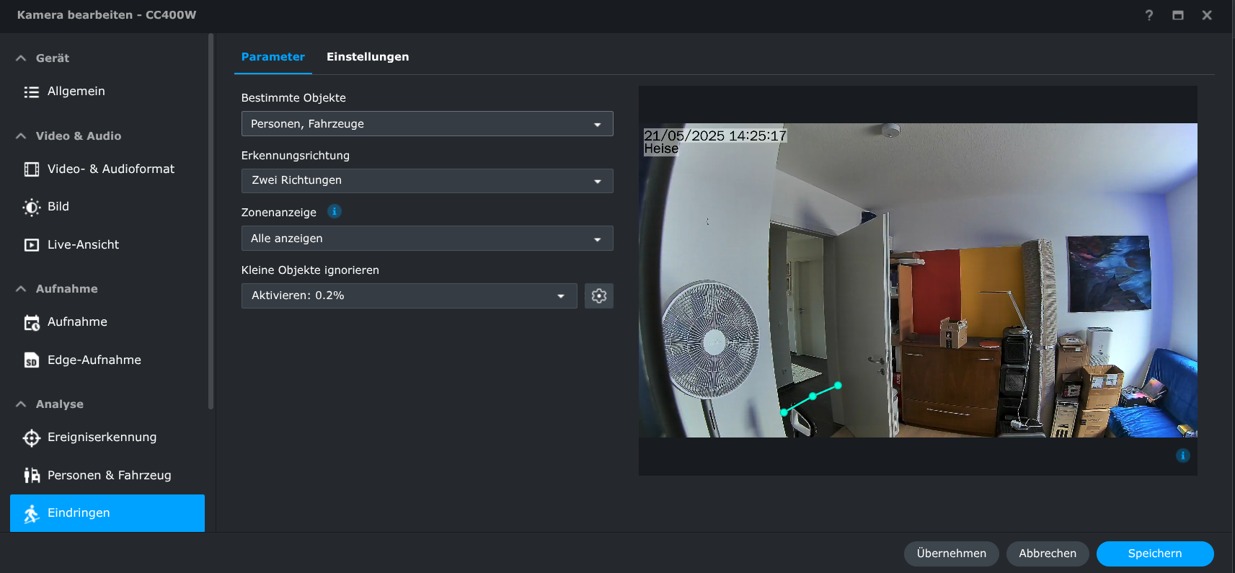Expand the Erkennungsrichtung dropdown
This screenshot has width=1235, height=573.
click(427, 181)
